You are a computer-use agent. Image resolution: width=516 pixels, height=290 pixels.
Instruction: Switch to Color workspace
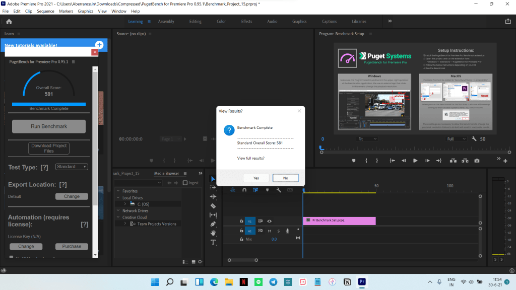pyautogui.click(x=221, y=21)
